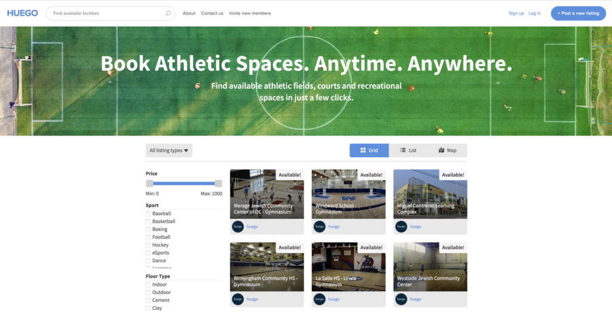Click the maximum price slider handle
This screenshot has width=612, height=312.
[x=218, y=183]
